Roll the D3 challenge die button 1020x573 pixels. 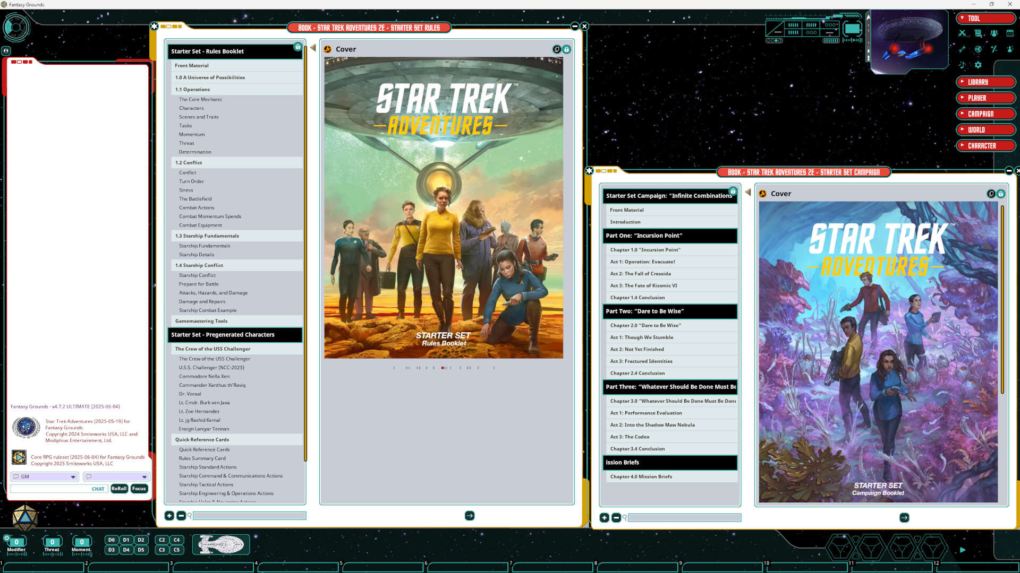111,550
